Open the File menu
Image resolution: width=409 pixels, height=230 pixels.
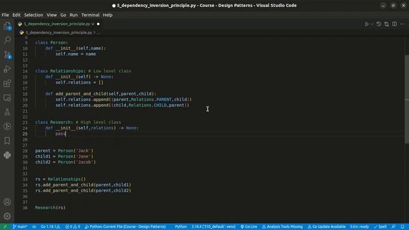5,15
